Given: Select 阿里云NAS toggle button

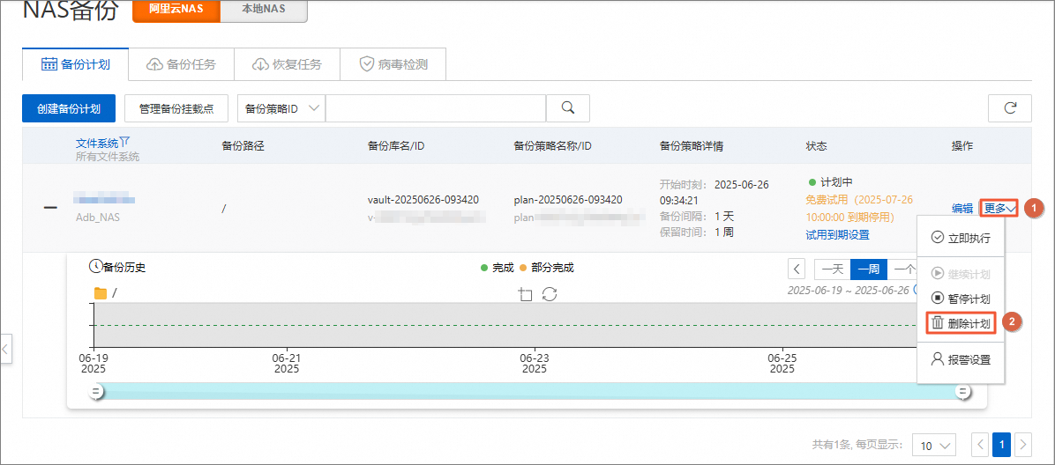Looking at the screenshot, I should pos(176,10).
